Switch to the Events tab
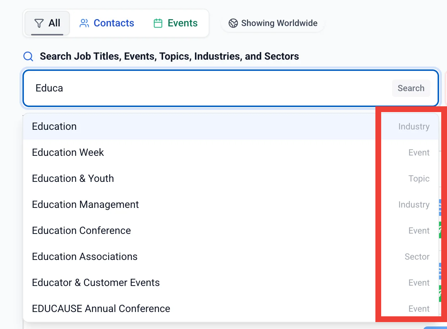The image size is (447, 329). 175,23
